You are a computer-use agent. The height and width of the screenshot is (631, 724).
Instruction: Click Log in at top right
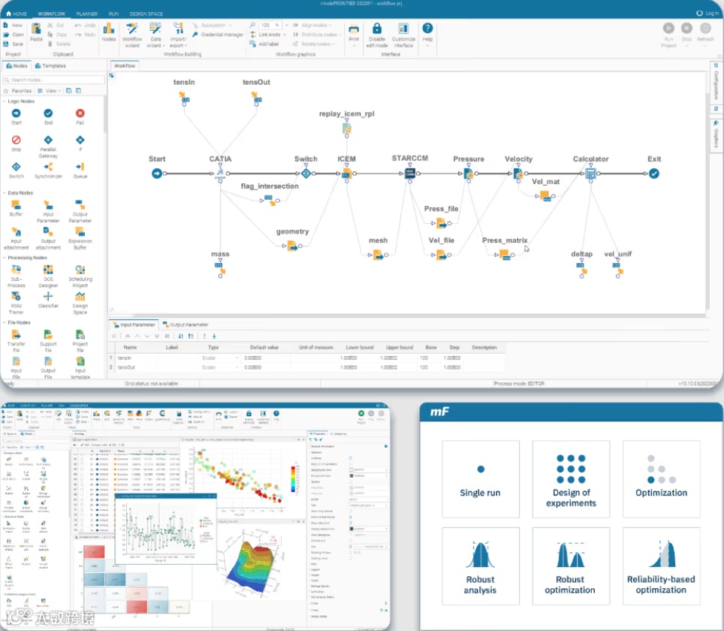707,14
